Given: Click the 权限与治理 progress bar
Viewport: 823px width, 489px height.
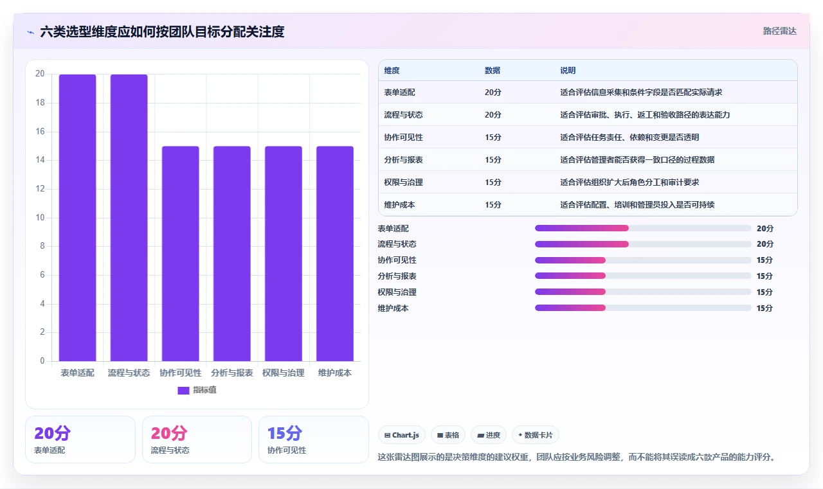Looking at the screenshot, I should pyautogui.click(x=643, y=292).
